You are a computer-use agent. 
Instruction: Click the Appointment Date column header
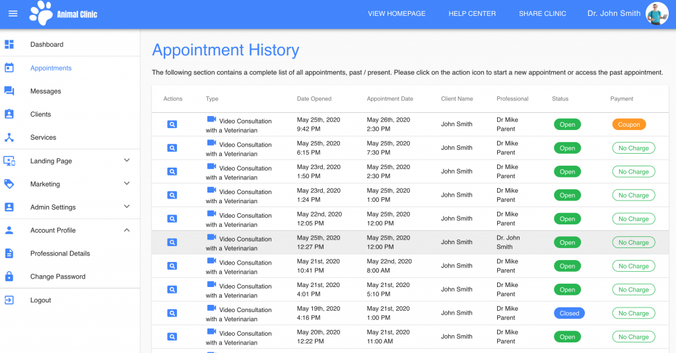pos(389,99)
